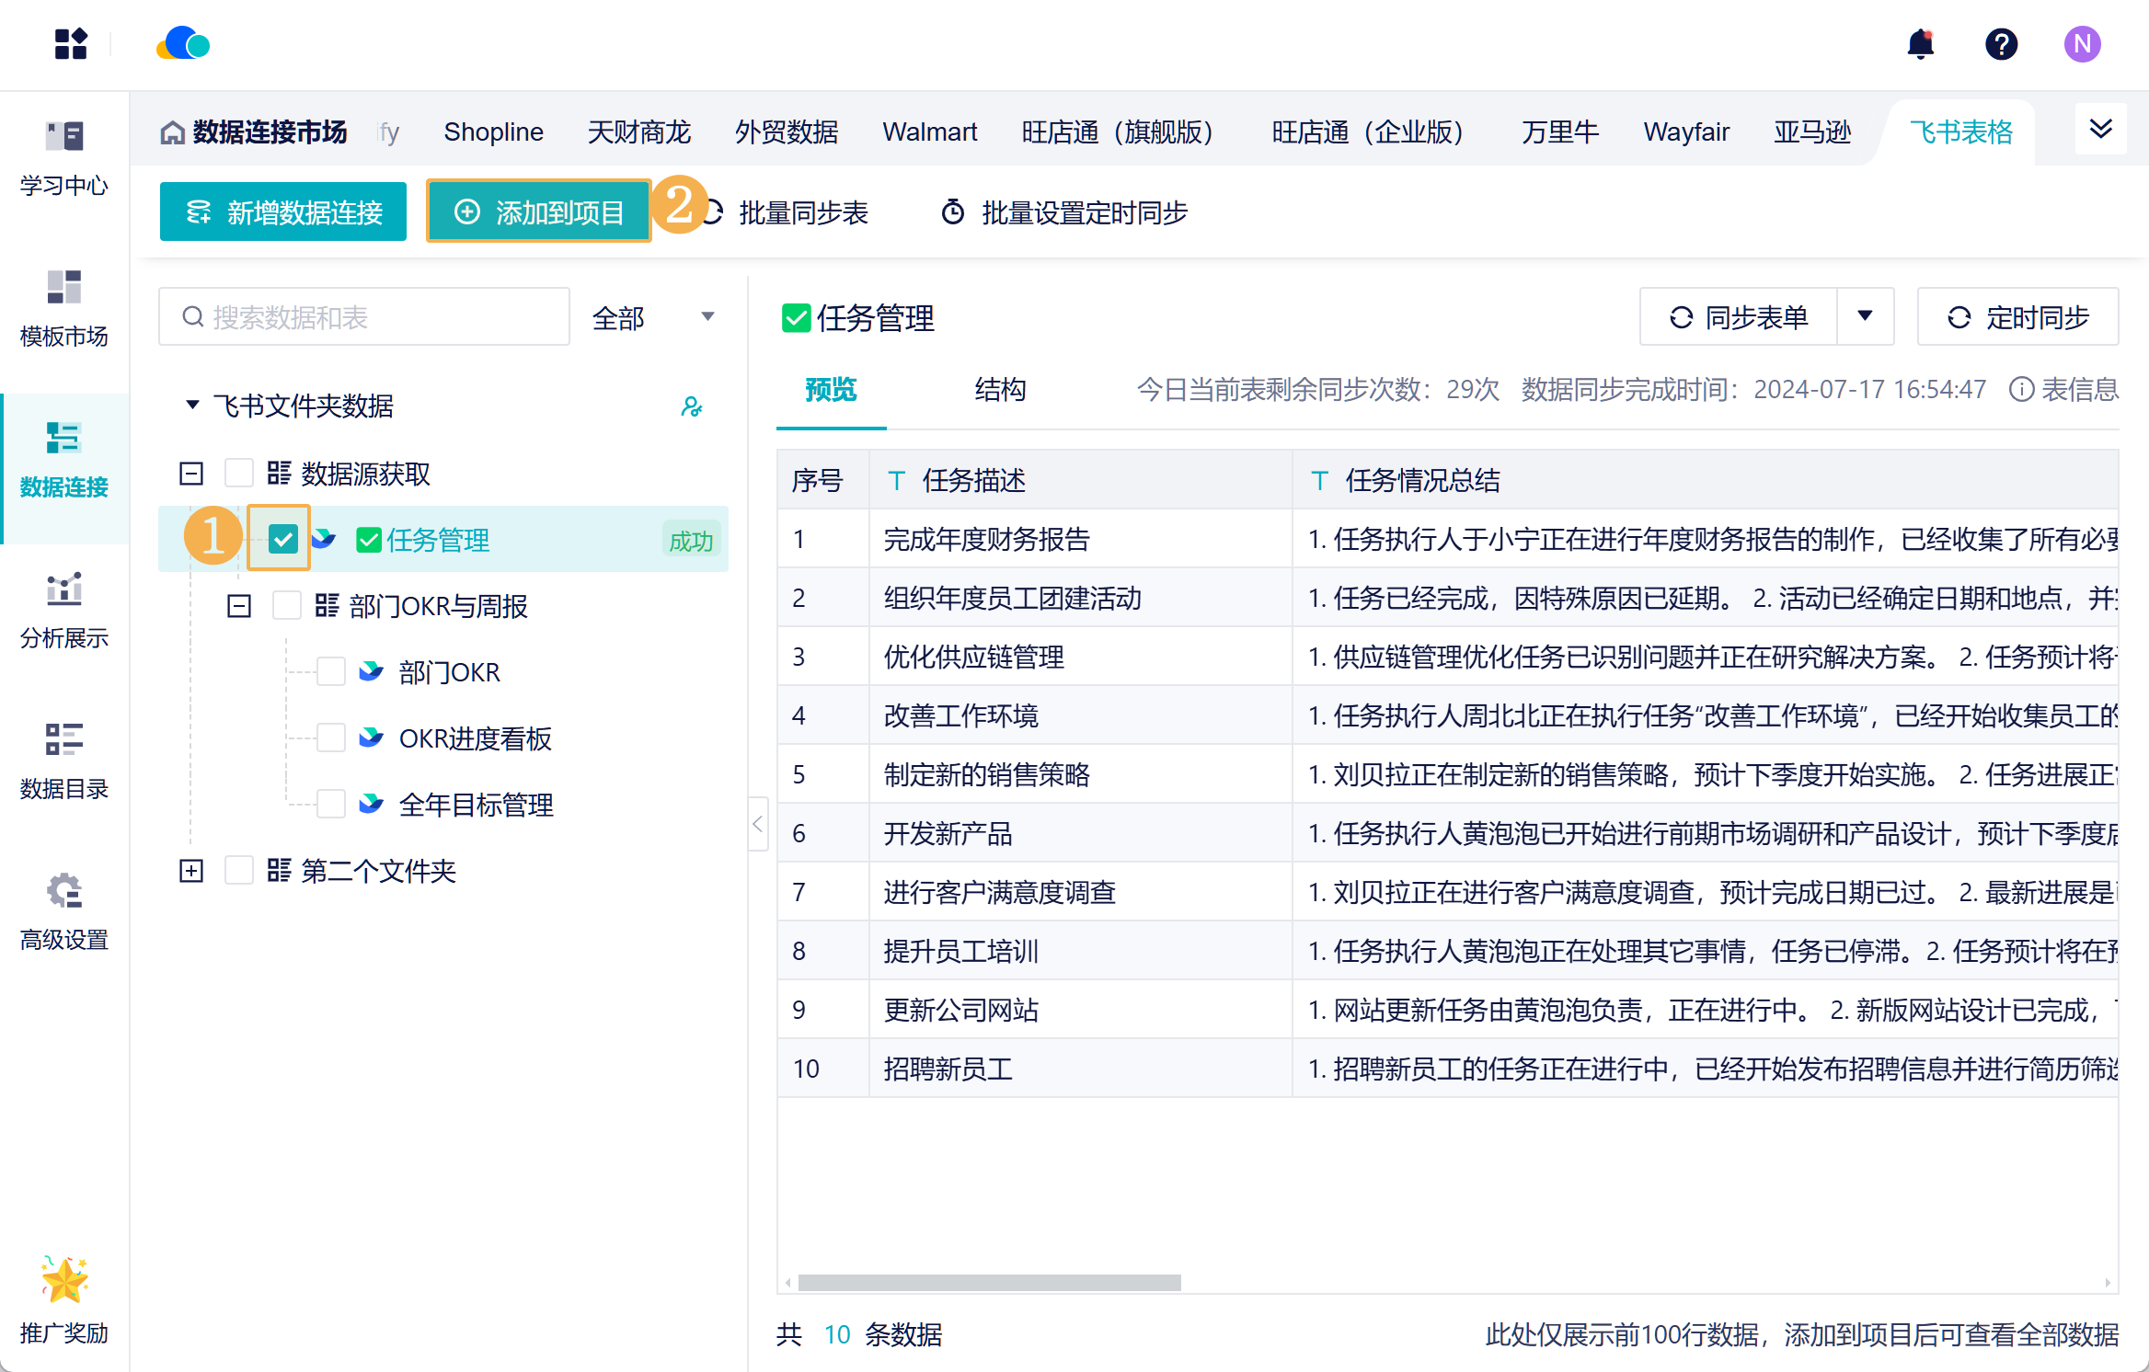The image size is (2149, 1372).
Task: Collapse the left panel with arrow handle
Action: pyautogui.click(x=758, y=824)
